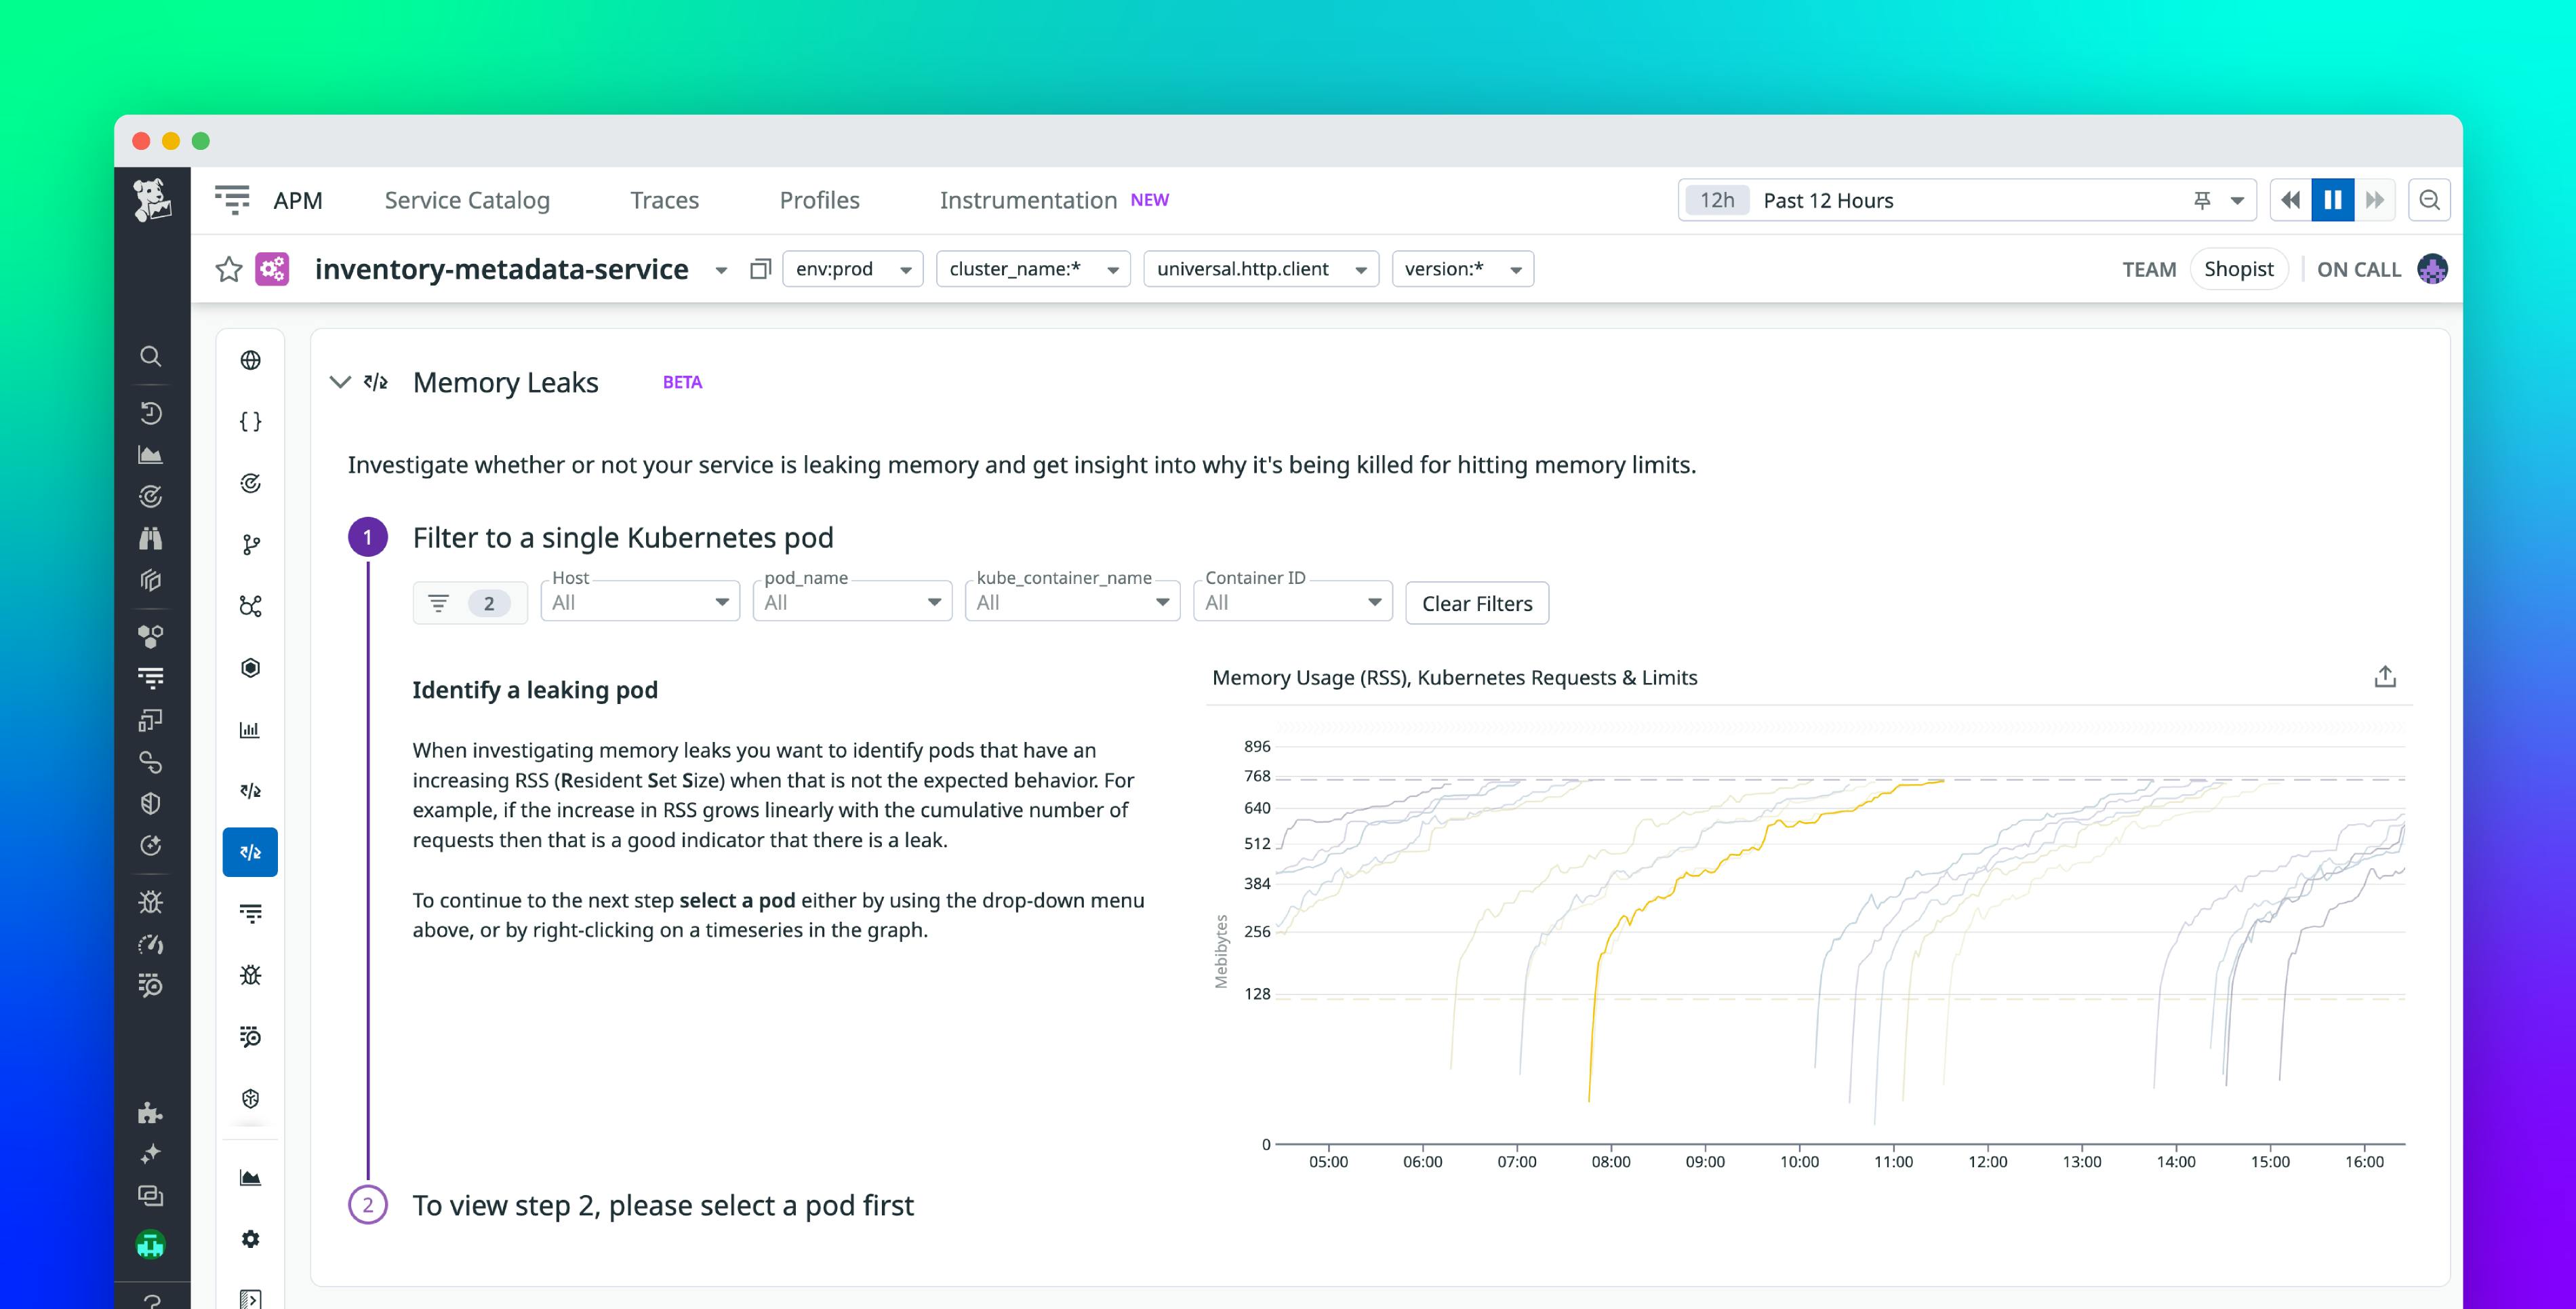The image size is (2576, 1309).
Task: Pause live data with the pause control
Action: (2333, 199)
